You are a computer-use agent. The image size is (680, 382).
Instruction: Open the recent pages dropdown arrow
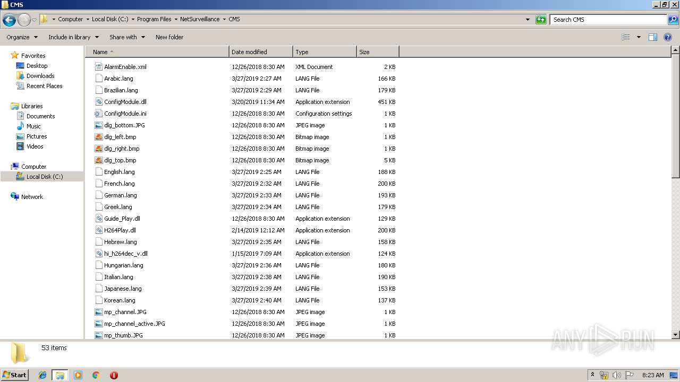(x=34, y=20)
